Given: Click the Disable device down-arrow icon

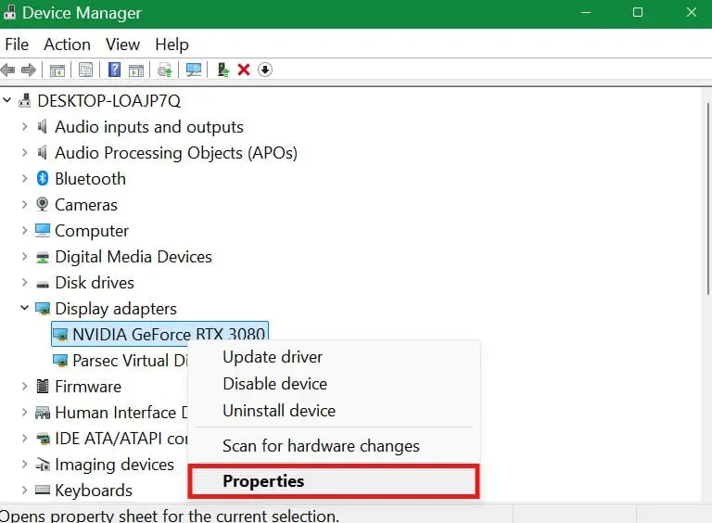Looking at the screenshot, I should coord(265,70).
